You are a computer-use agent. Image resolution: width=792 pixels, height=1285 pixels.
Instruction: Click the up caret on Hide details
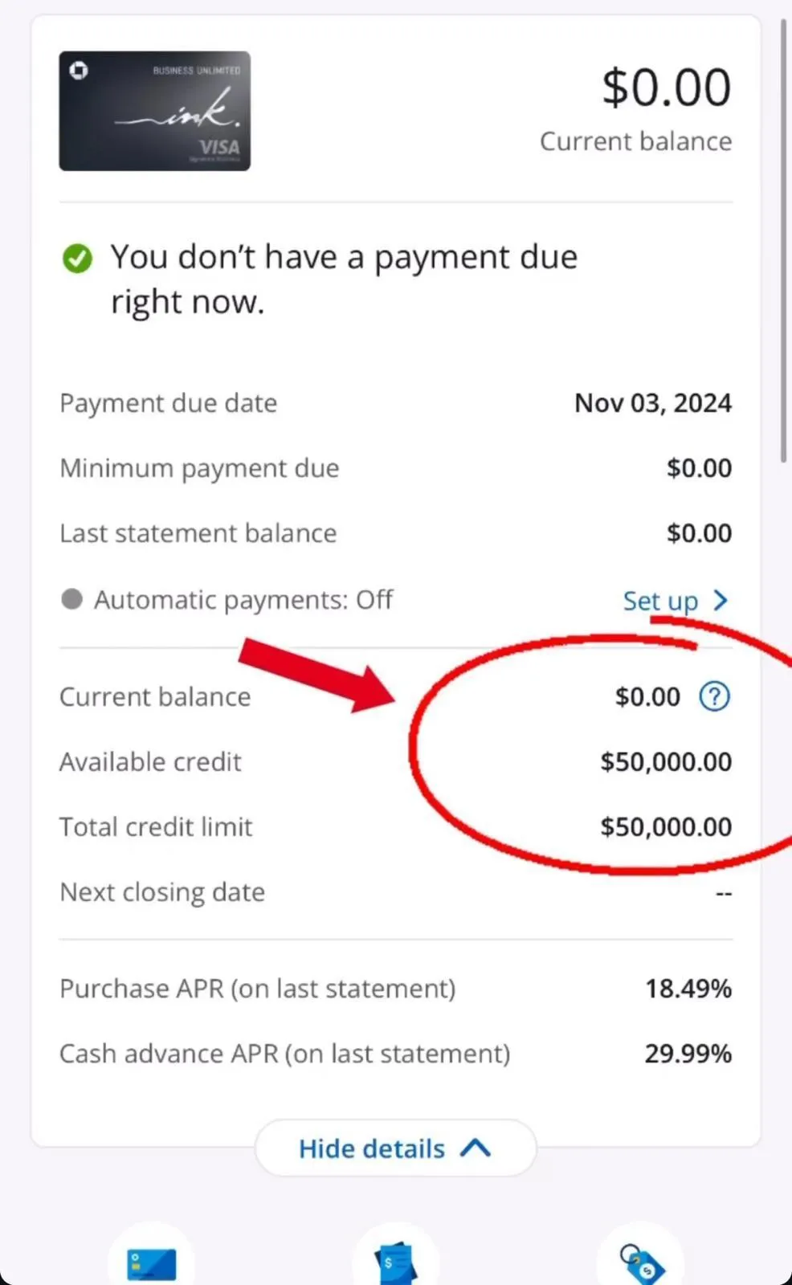tap(476, 1148)
